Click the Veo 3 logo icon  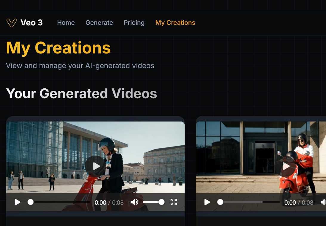(x=11, y=23)
